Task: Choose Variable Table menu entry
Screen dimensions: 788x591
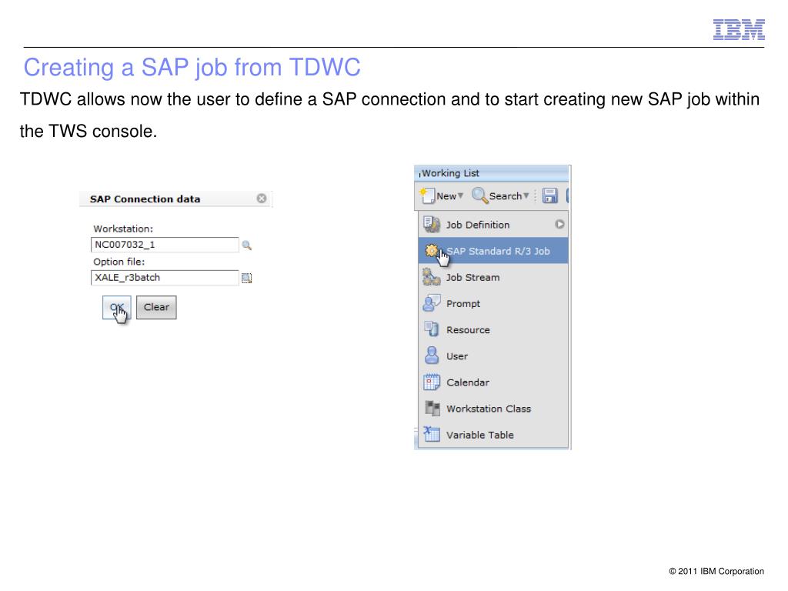Action: (493, 435)
